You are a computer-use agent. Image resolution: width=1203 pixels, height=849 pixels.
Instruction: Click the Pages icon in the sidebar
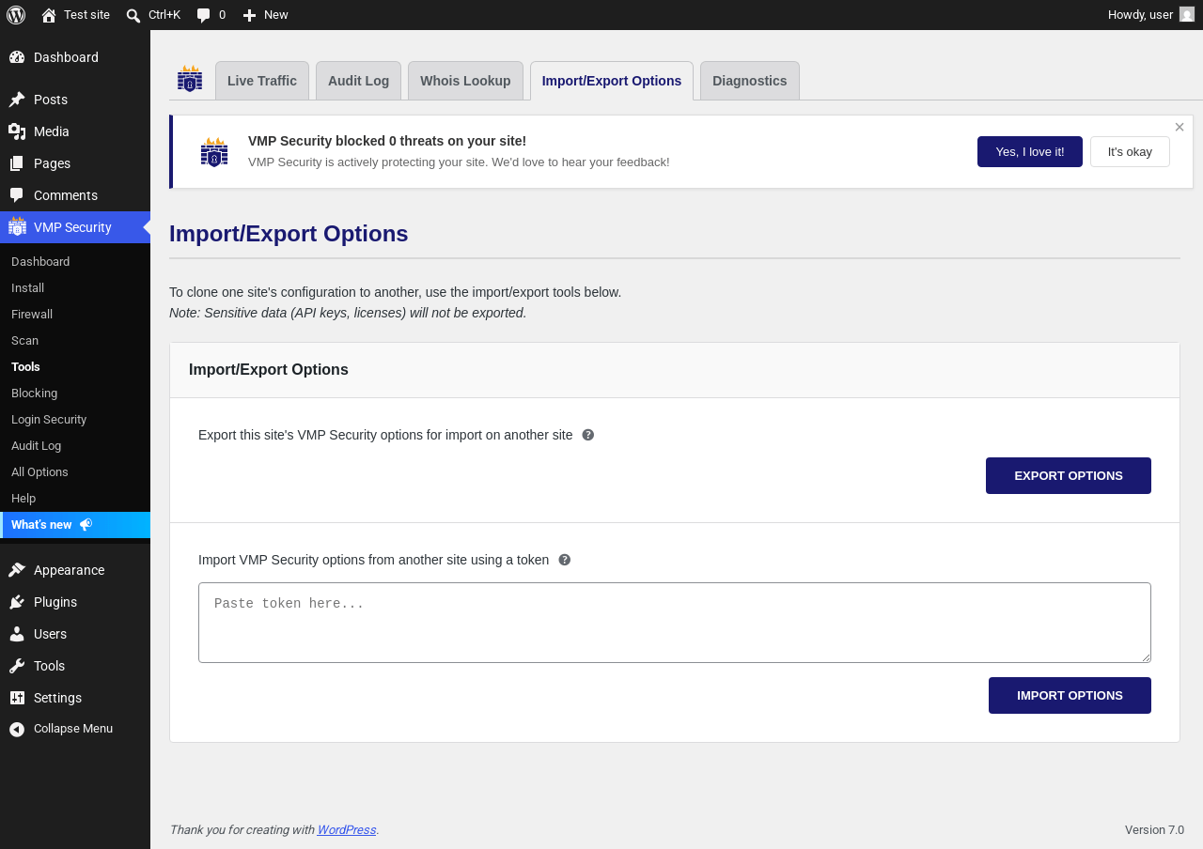pos(17,163)
